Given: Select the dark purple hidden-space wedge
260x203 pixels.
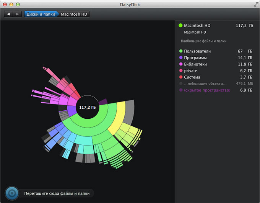Looking at the screenshot, I should [103, 102].
